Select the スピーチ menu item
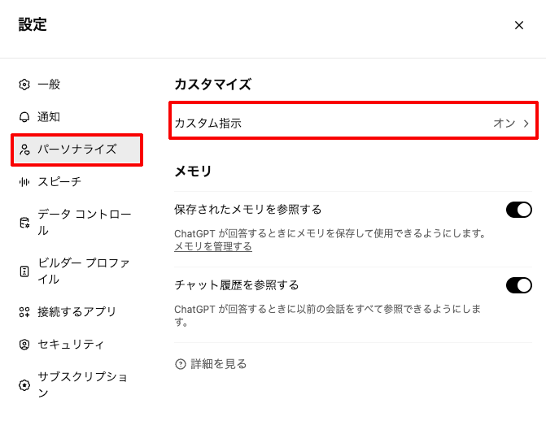This screenshot has width=546, height=421. pyautogui.click(x=59, y=182)
